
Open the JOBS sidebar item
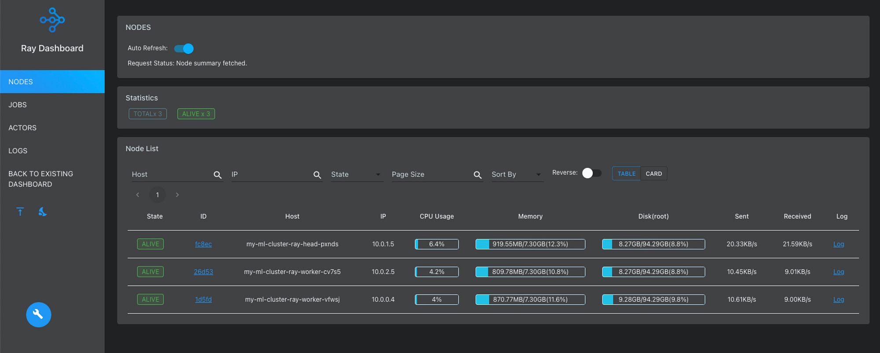tap(52, 105)
